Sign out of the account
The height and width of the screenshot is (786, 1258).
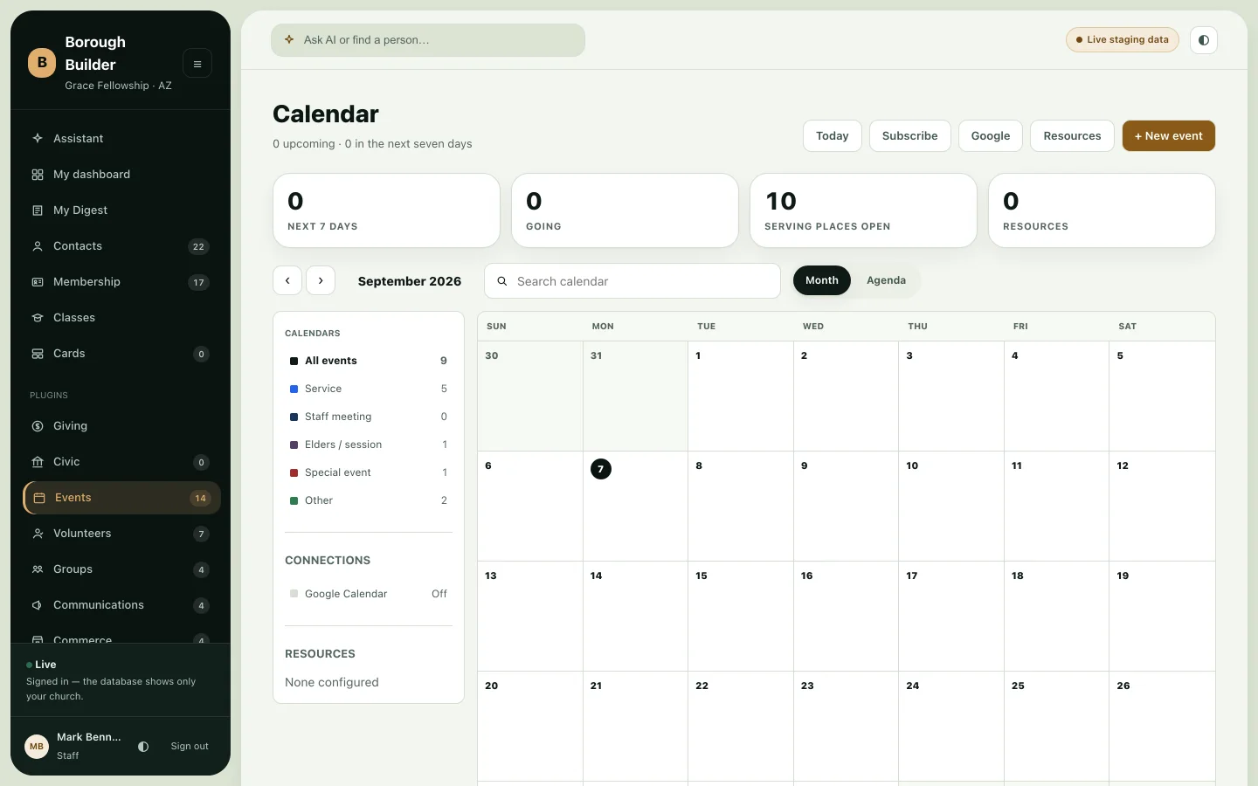(190, 747)
